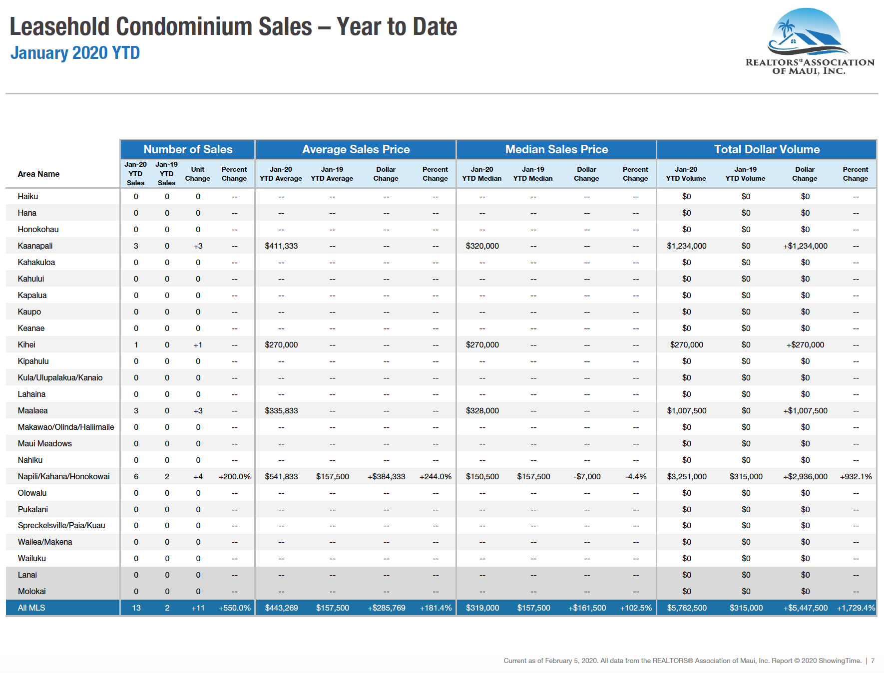Click All MLS sales percent change '+550.0%'
Viewport: 884px width, 673px height.
234,608
